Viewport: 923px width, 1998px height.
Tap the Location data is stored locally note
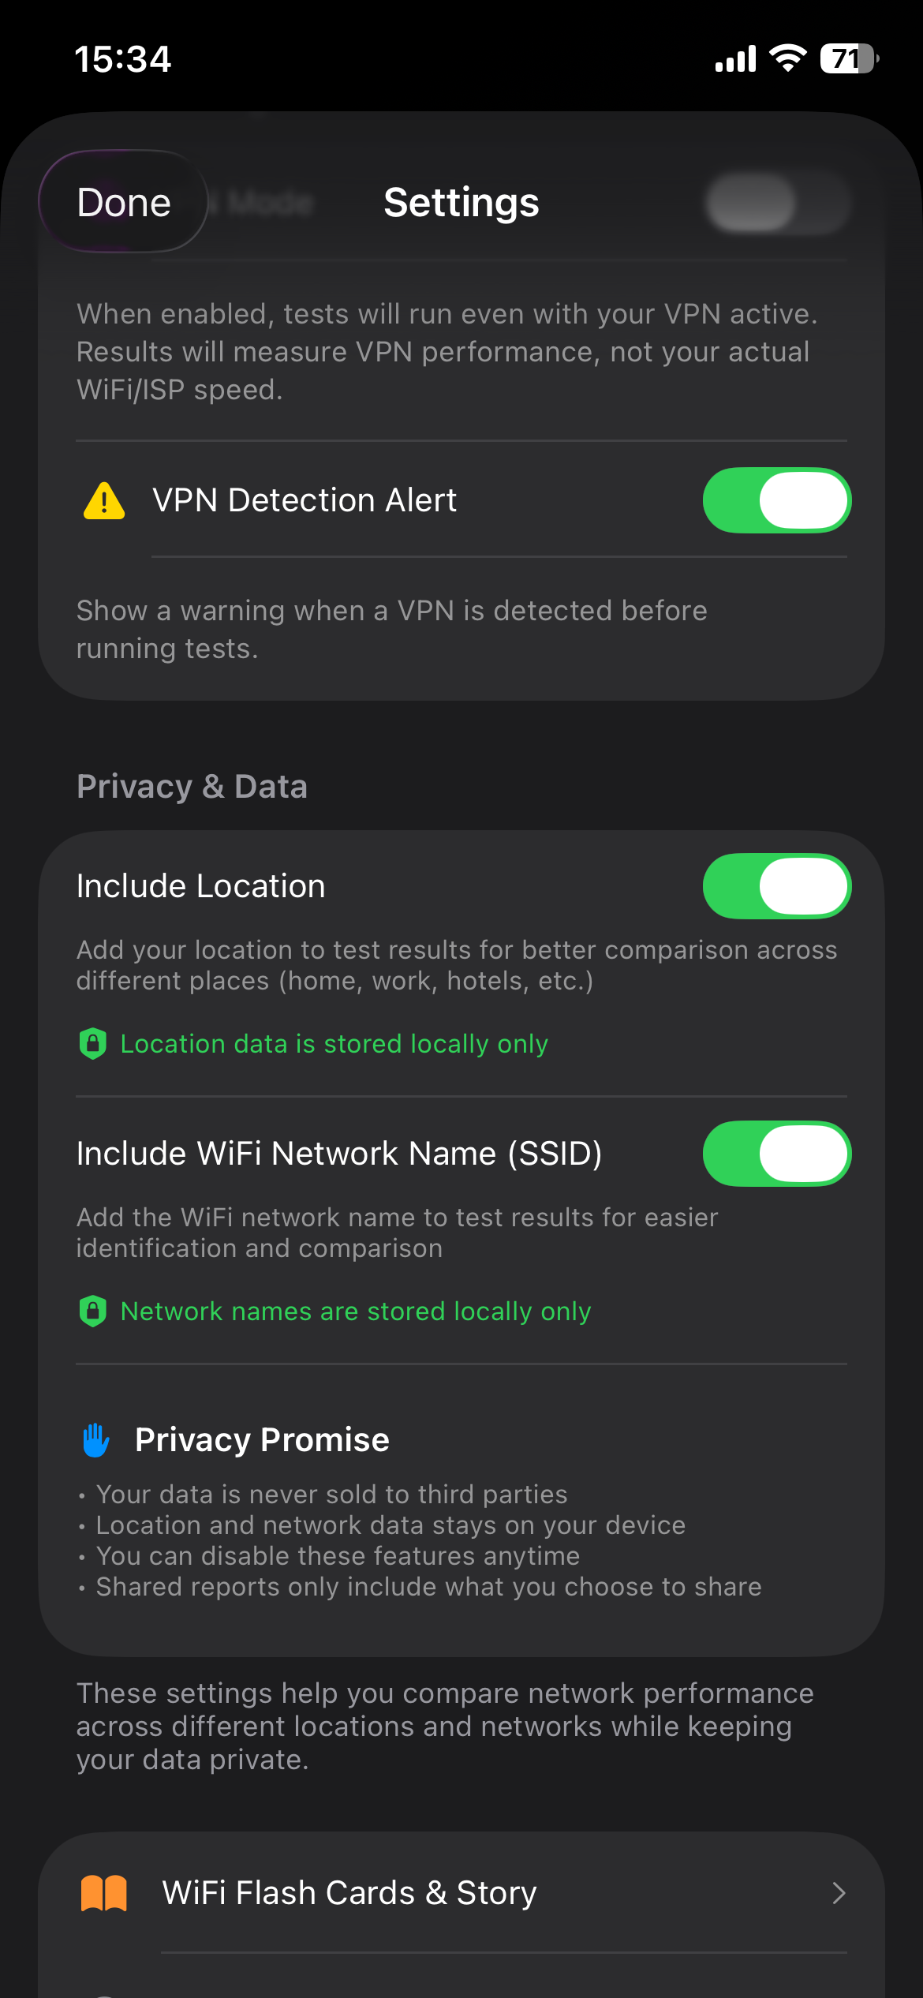coord(334,1043)
